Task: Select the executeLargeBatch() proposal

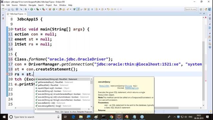Action: pos(63,106)
